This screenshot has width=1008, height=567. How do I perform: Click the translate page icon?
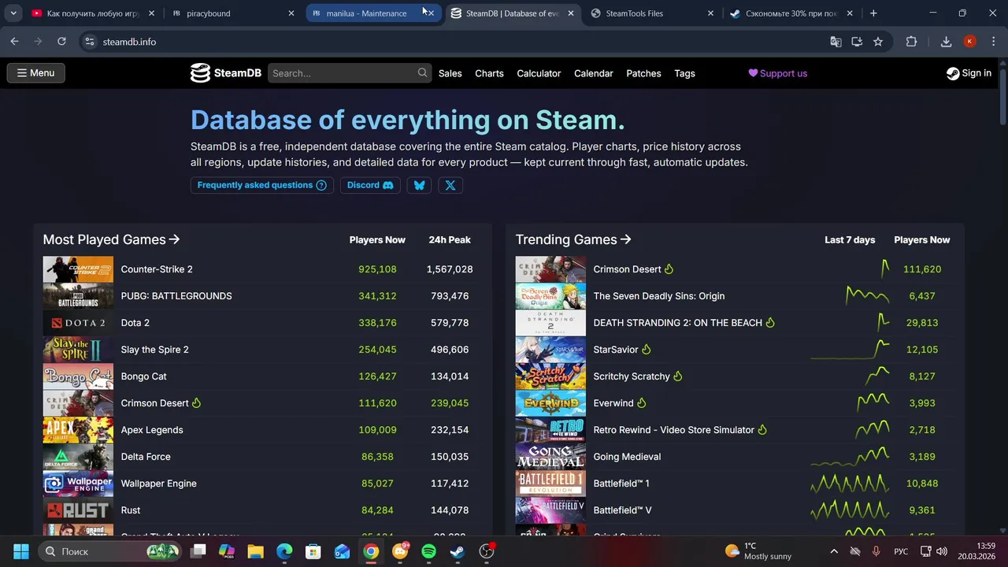[836, 42]
